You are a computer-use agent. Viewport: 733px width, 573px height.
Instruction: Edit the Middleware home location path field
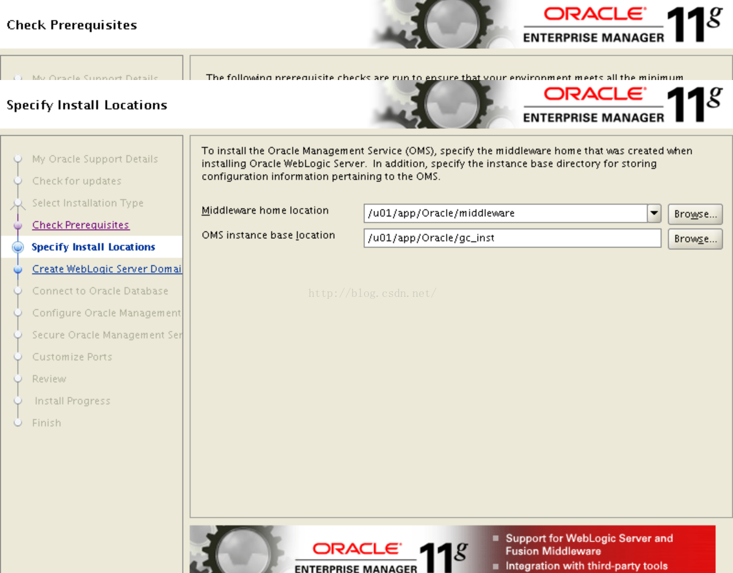[505, 213]
